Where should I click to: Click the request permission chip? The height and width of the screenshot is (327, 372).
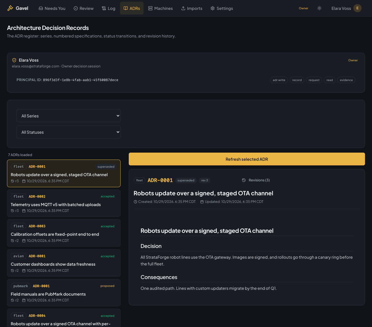[314, 80]
